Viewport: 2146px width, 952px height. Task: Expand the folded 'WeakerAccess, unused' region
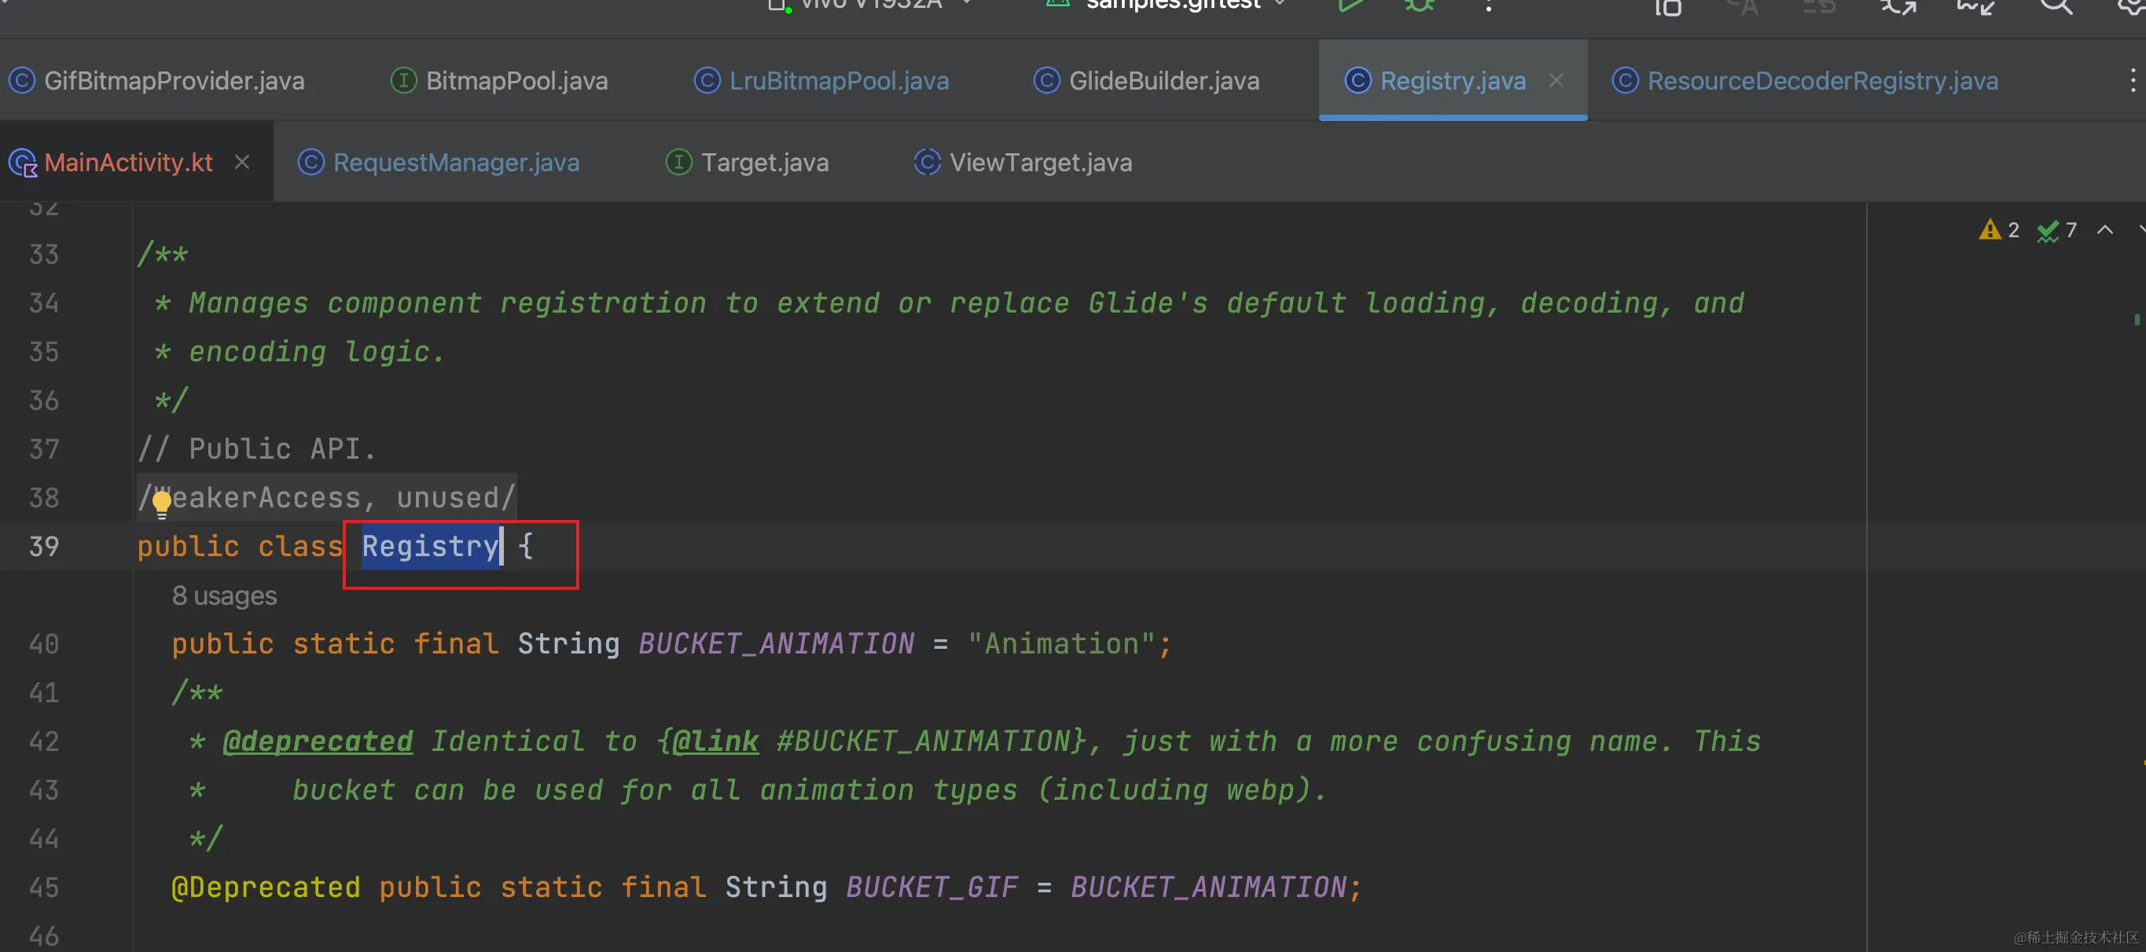coord(326,498)
